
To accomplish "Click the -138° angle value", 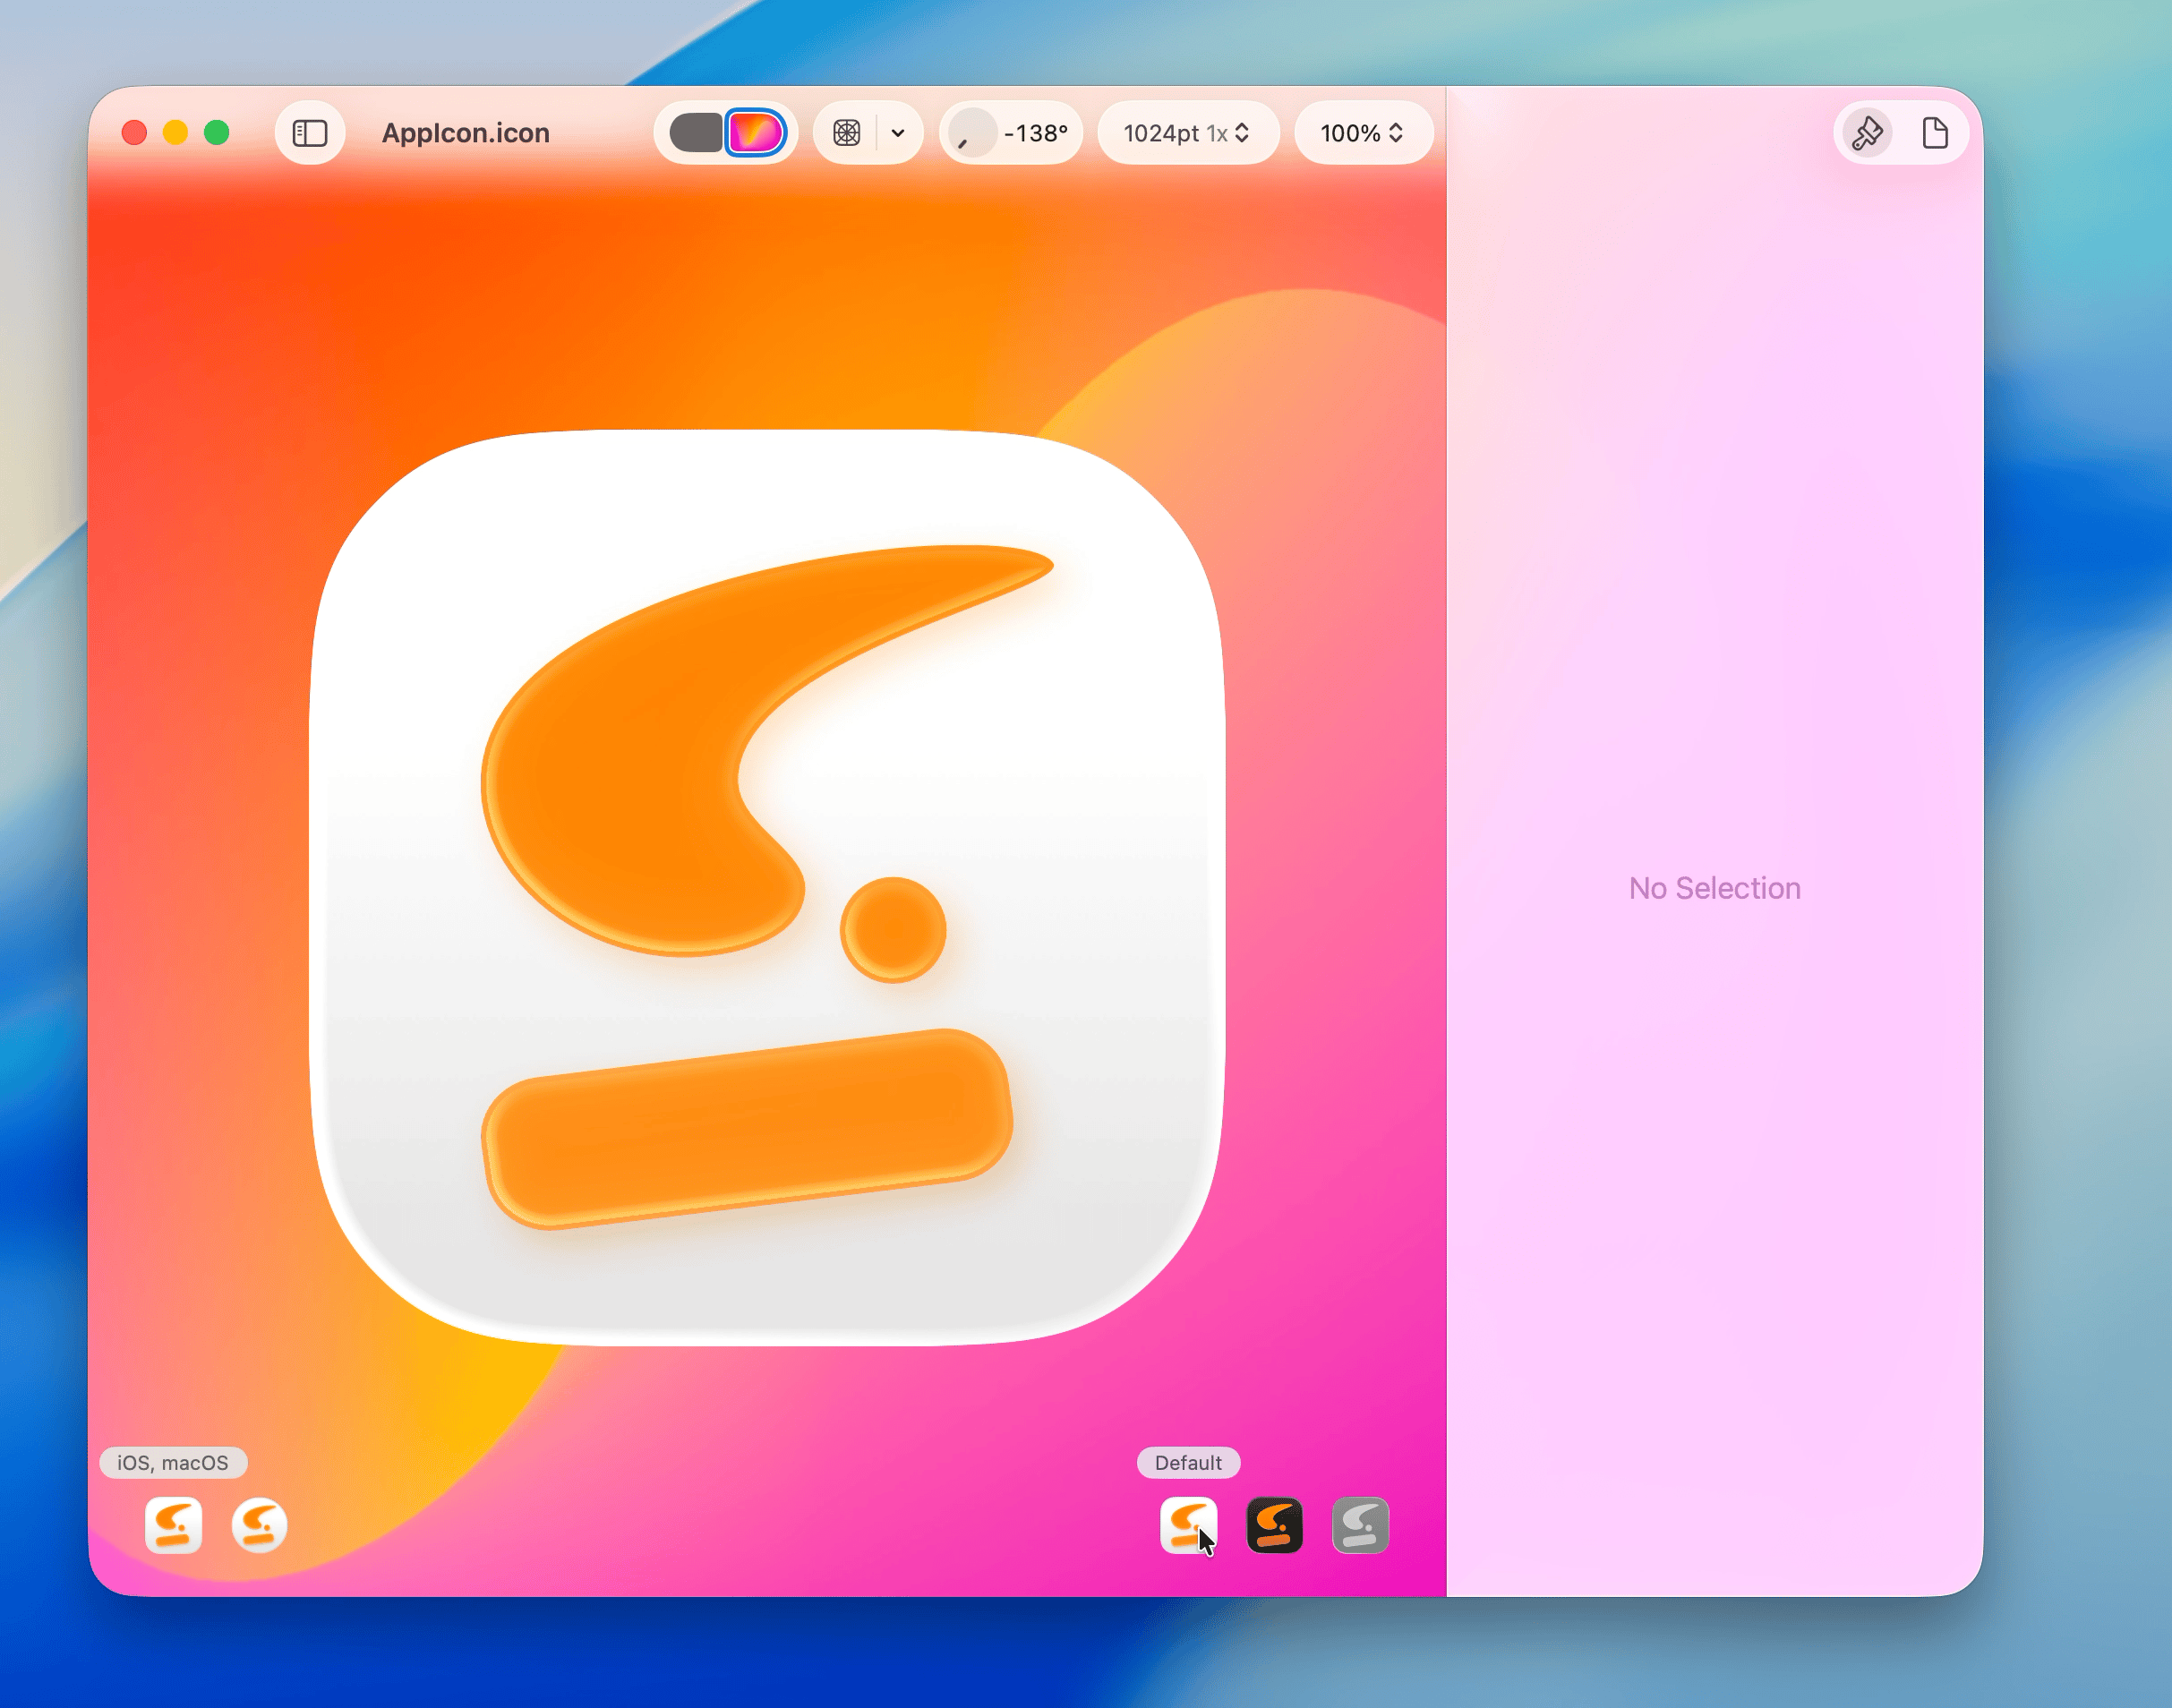I will coord(1036,133).
